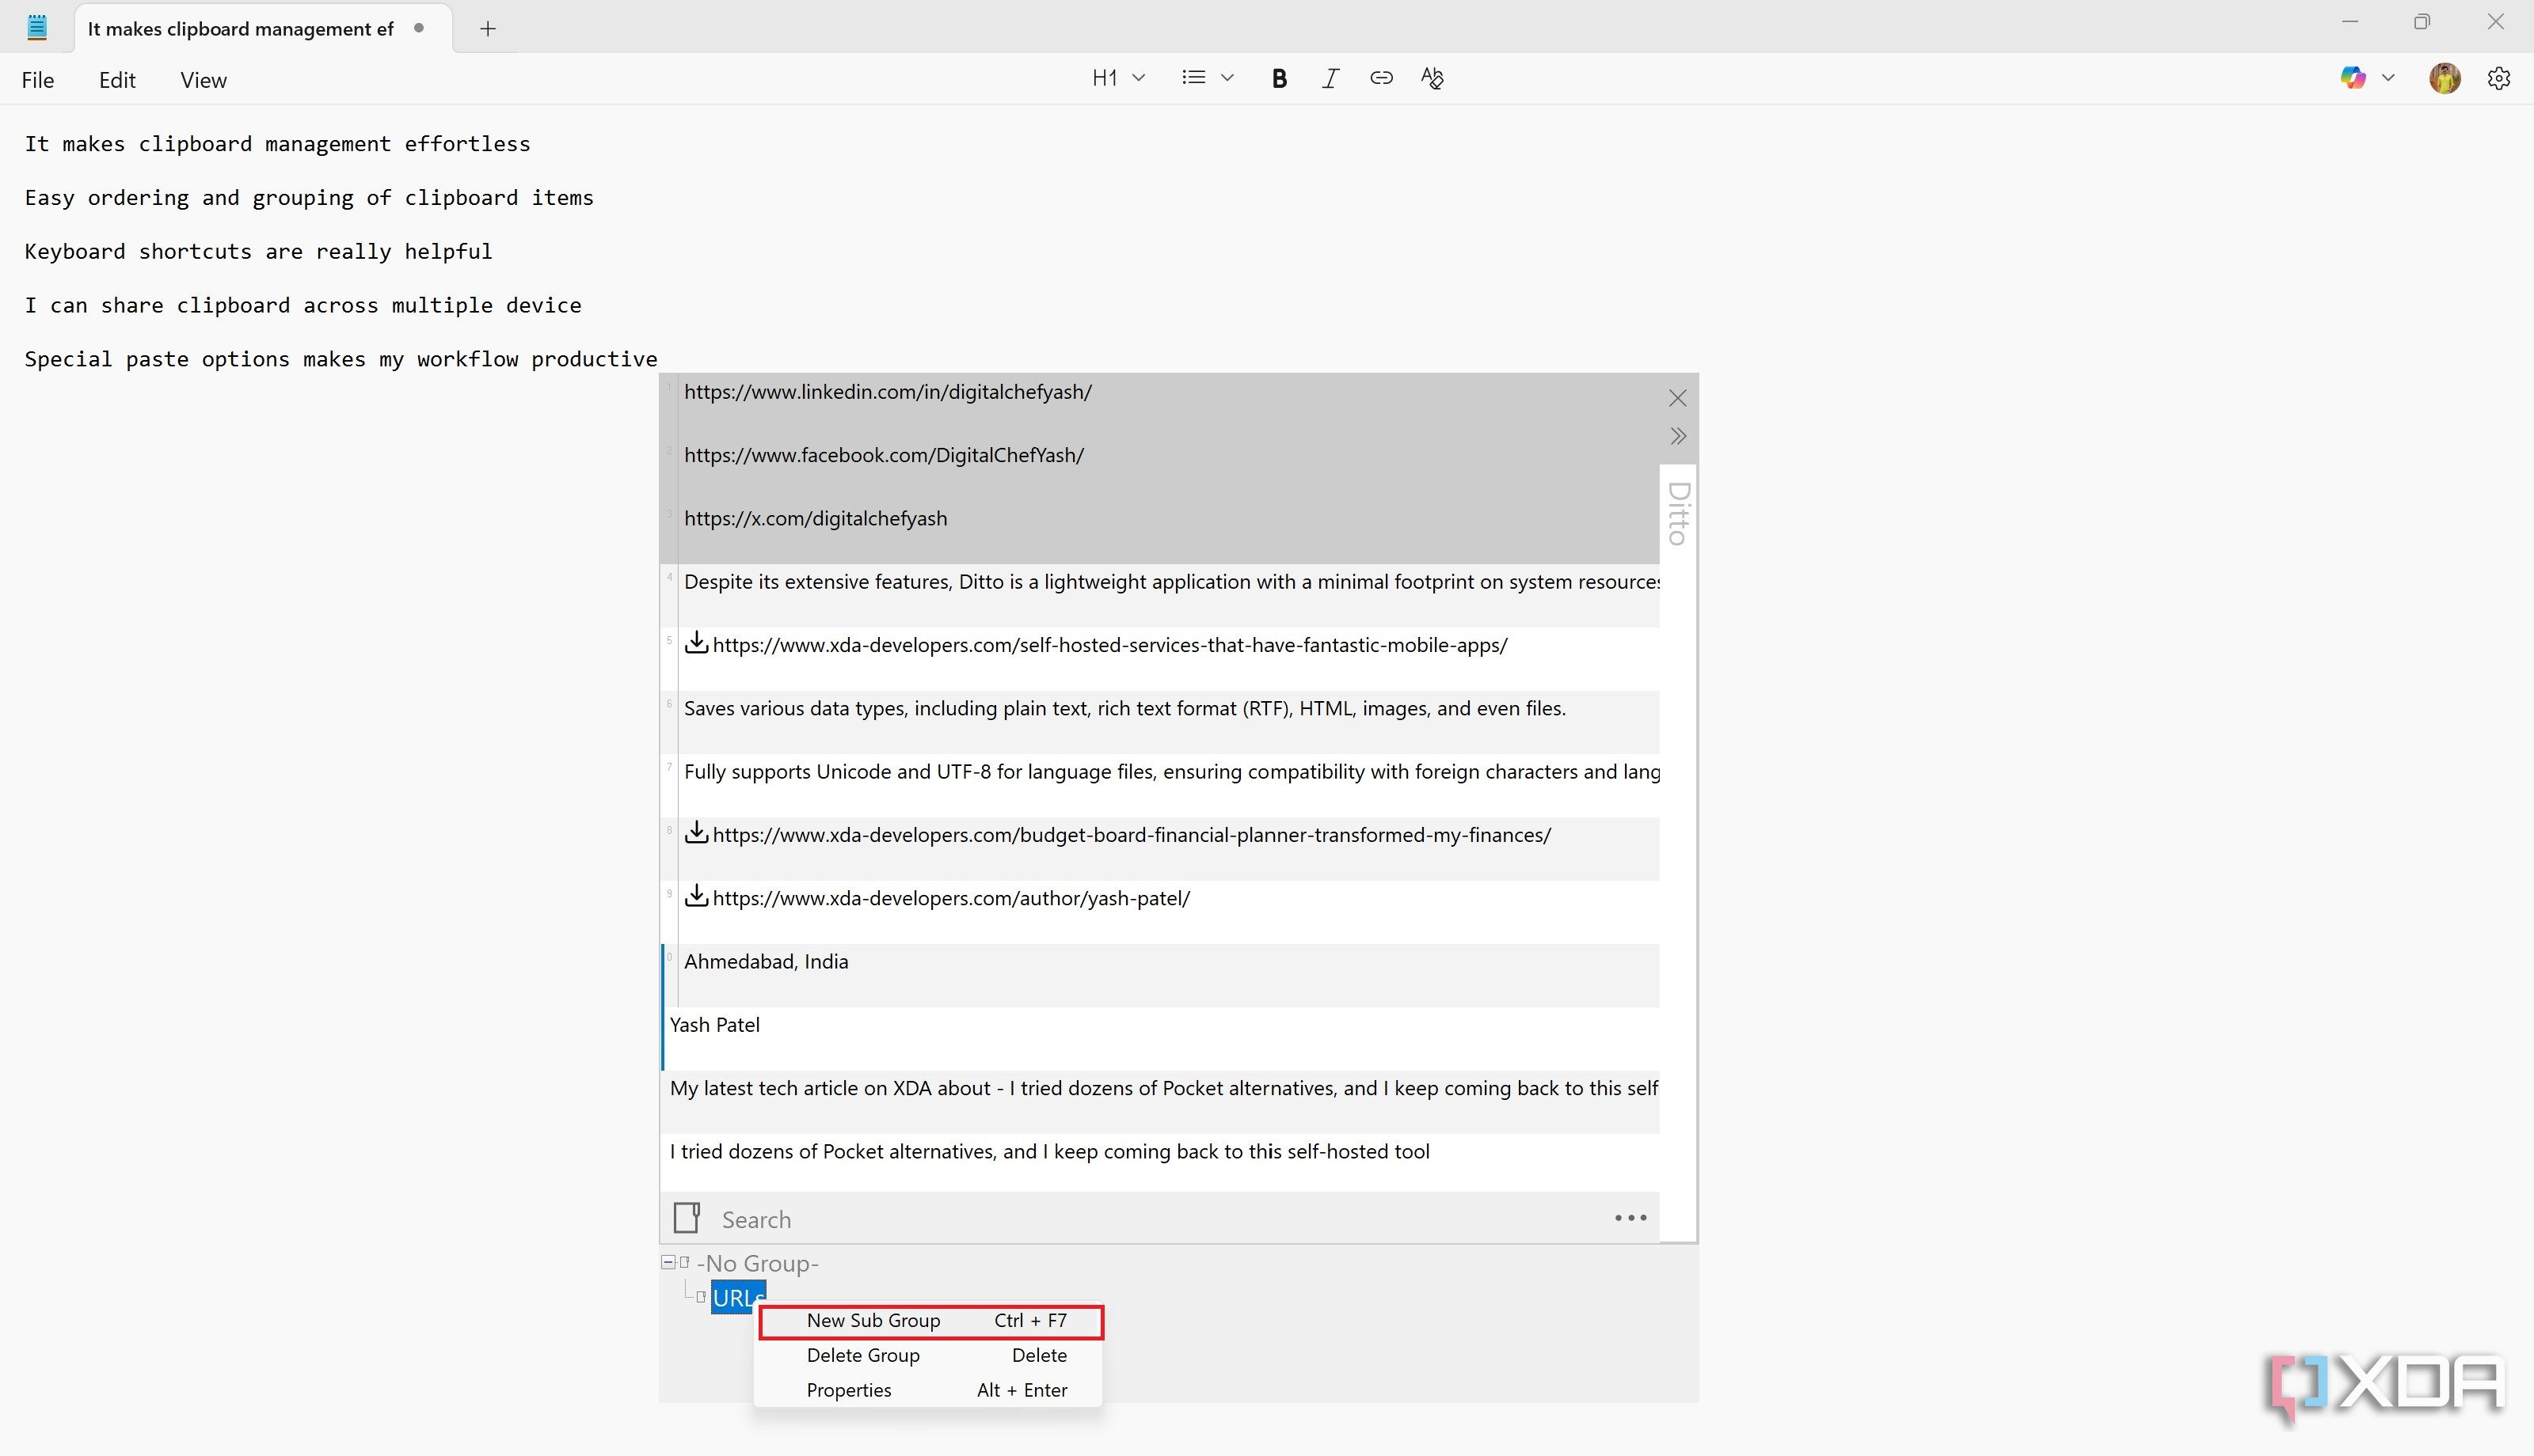Choose New Sub Group from the context menu
The width and height of the screenshot is (2534, 1456).
pyautogui.click(x=930, y=1321)
